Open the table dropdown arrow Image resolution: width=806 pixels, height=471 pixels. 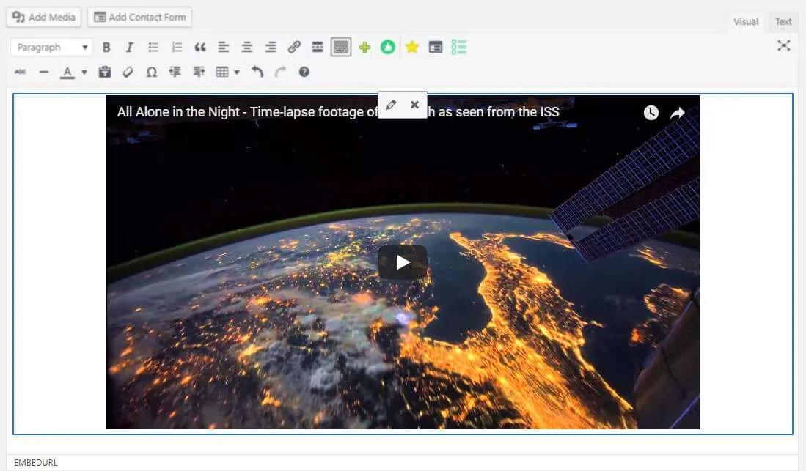pyautogui.click(x=237, y=73)
